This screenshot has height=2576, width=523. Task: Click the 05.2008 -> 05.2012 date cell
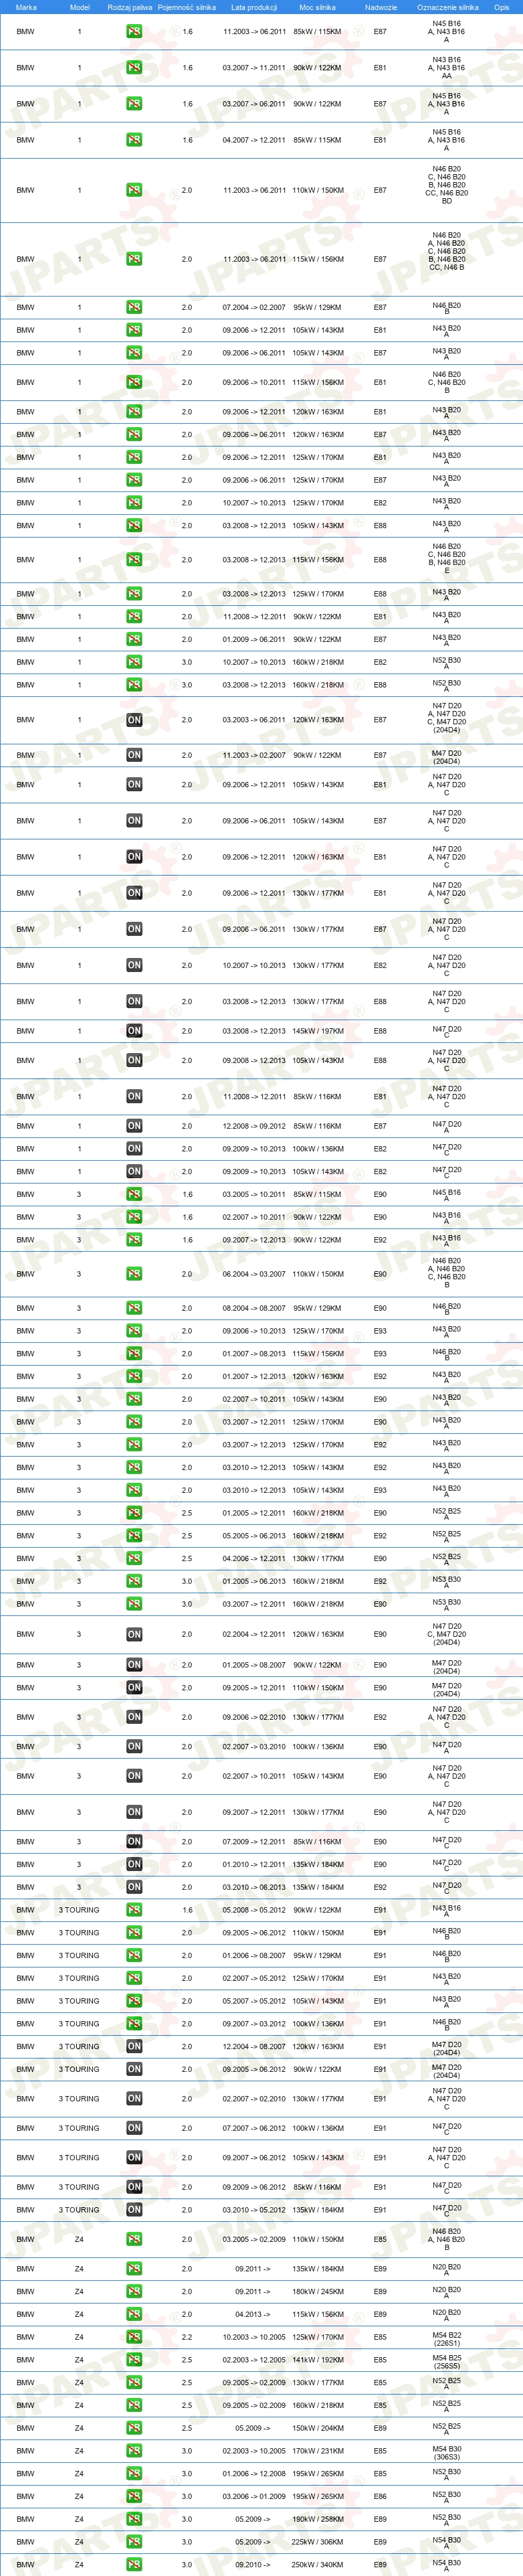tap(255, 1910)
